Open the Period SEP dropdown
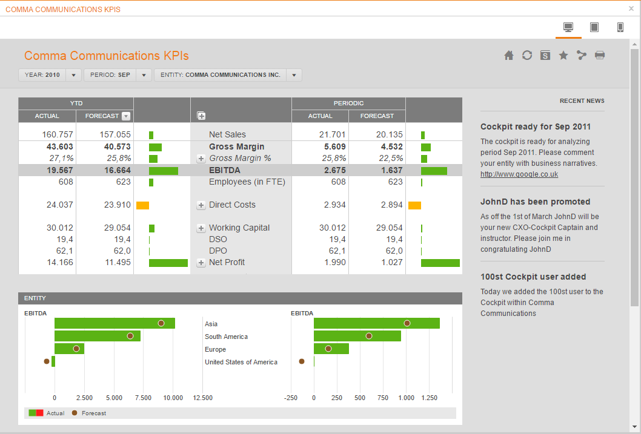 (144, 75)
